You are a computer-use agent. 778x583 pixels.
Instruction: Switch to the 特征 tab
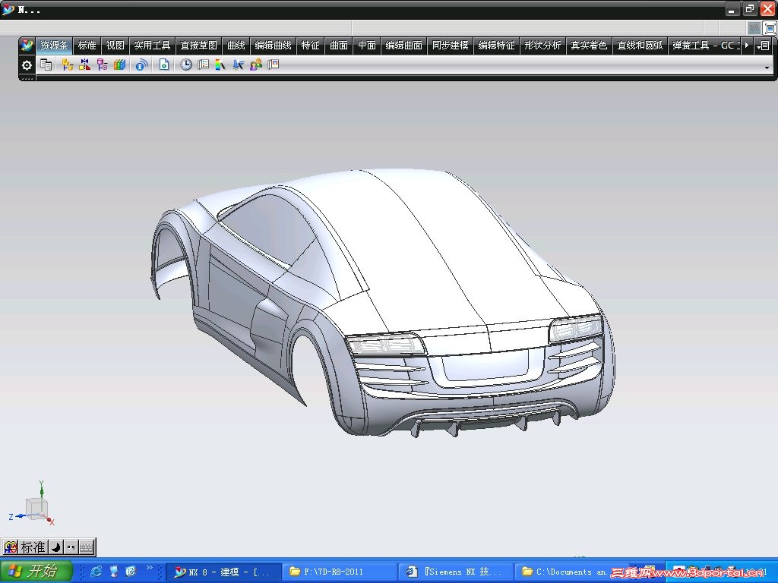tap(310, 46)
